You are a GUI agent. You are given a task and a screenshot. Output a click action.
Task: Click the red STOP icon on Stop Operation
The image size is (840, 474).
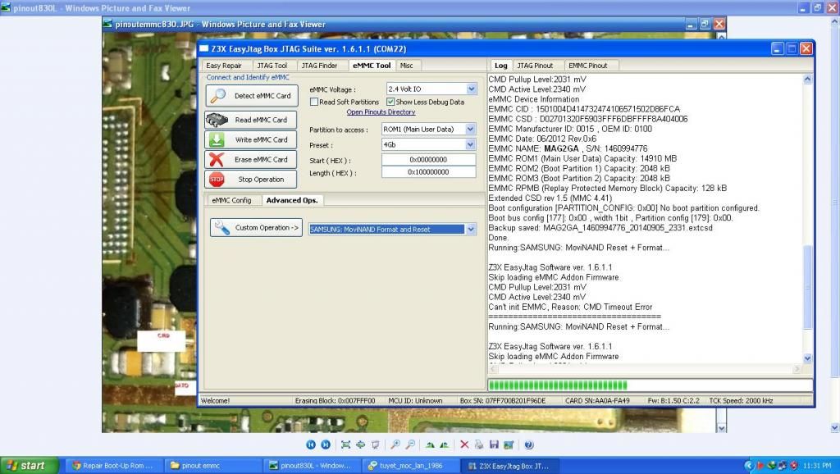coord(217,180)
